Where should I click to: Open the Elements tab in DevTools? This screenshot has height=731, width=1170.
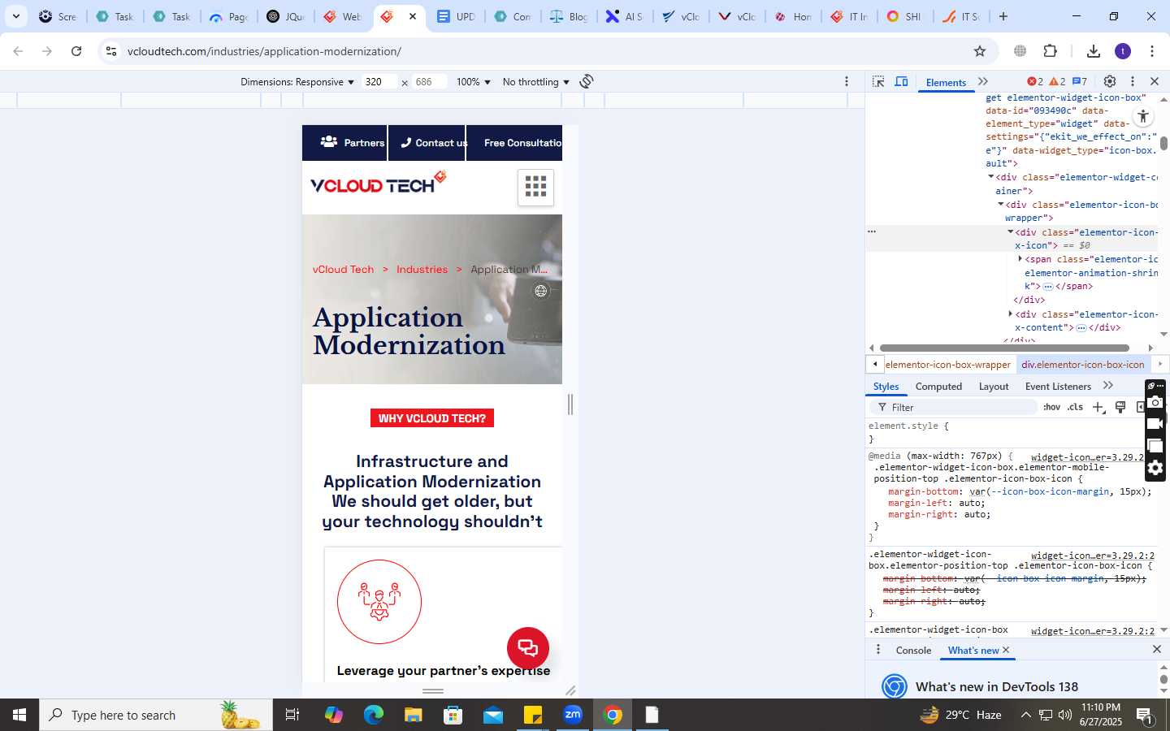coord(946,82)
